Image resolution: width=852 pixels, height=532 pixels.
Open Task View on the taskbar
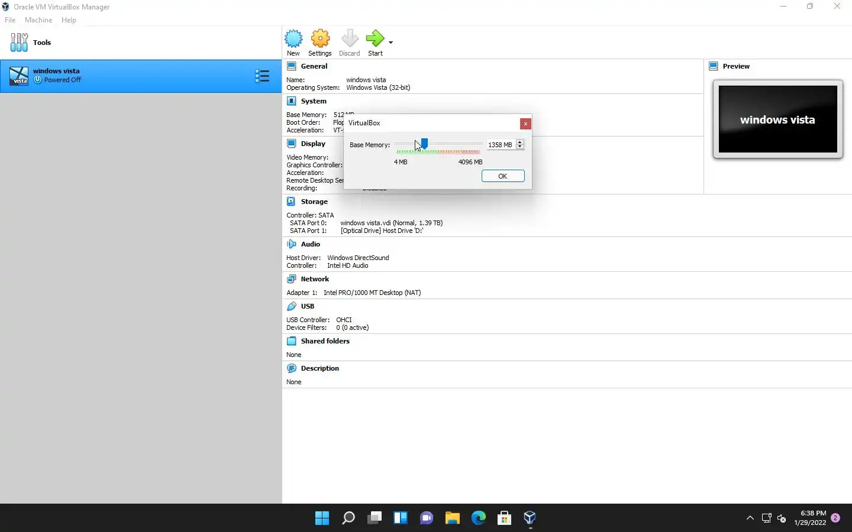375,518
